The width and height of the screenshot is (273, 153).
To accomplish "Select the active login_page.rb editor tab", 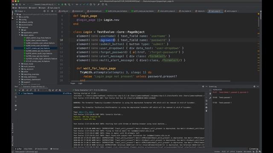I will 215,11.
